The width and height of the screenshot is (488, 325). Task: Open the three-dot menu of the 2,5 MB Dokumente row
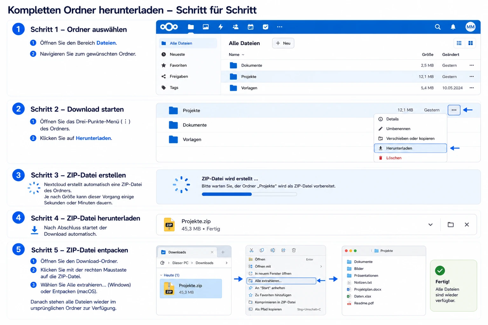[x=471, y=65]
